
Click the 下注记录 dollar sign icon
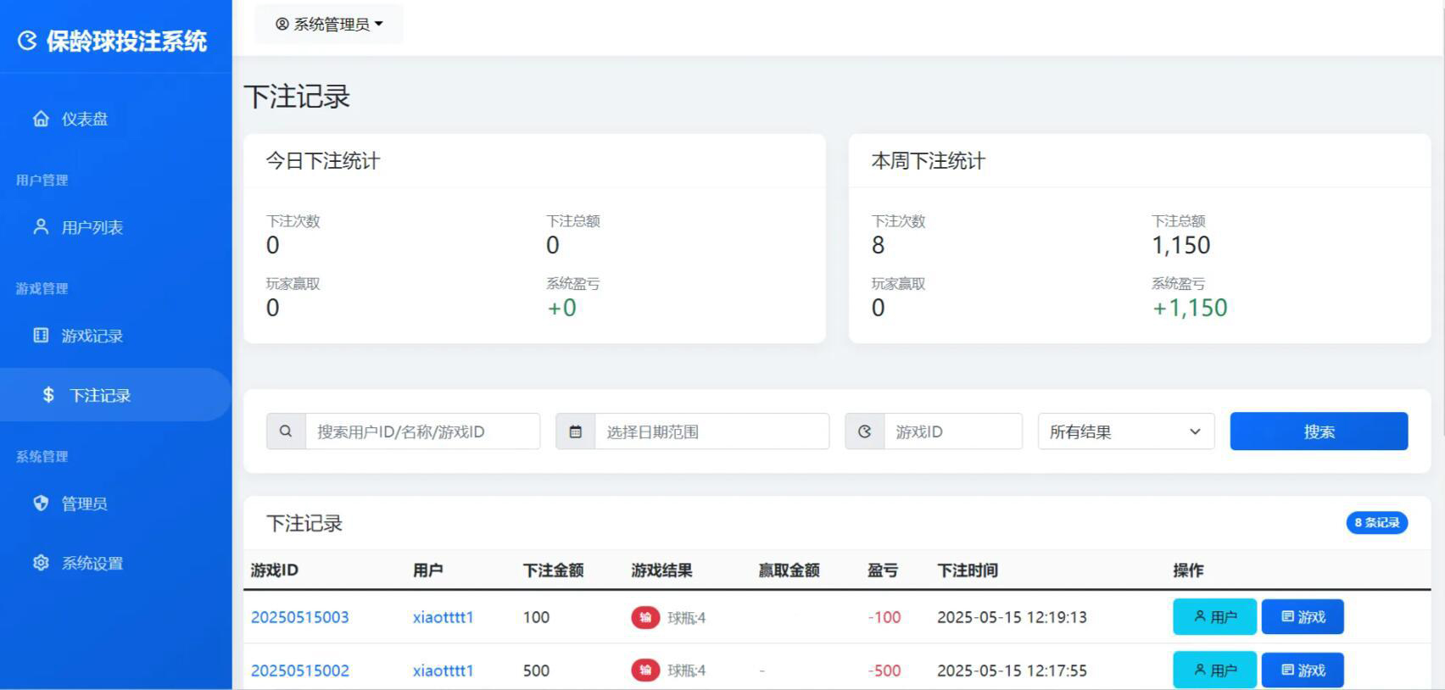[x=48, y=395]
